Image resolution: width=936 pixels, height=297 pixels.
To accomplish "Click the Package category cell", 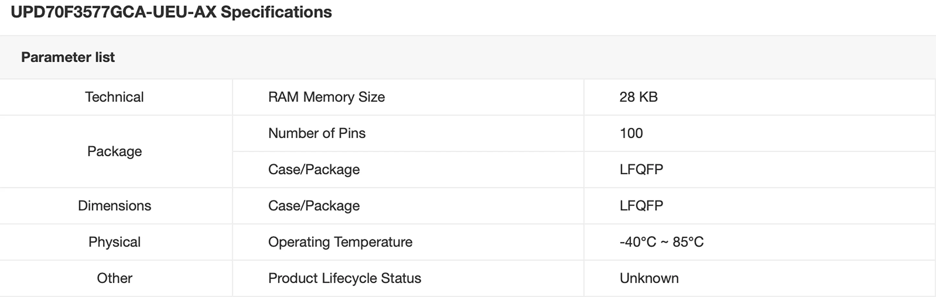I will [x=114, y=152].
